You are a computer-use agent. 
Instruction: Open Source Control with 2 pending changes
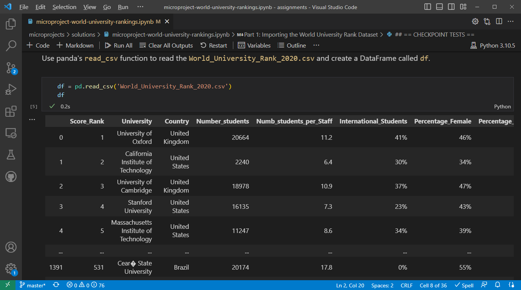tap(11, 68)
